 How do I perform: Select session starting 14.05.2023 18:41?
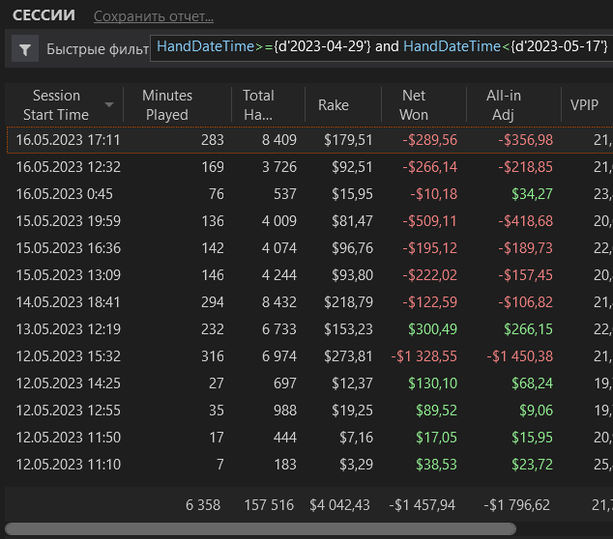pyautogui.click(x=309, y=302)
